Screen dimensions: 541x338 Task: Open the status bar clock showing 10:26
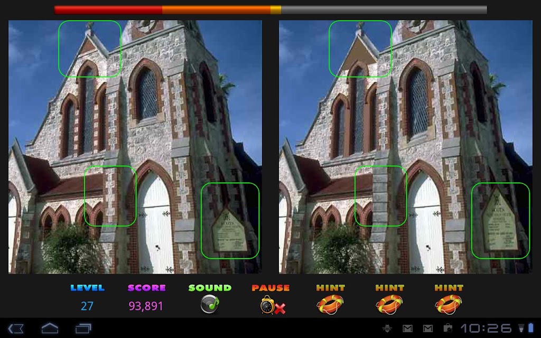[487, 328]
